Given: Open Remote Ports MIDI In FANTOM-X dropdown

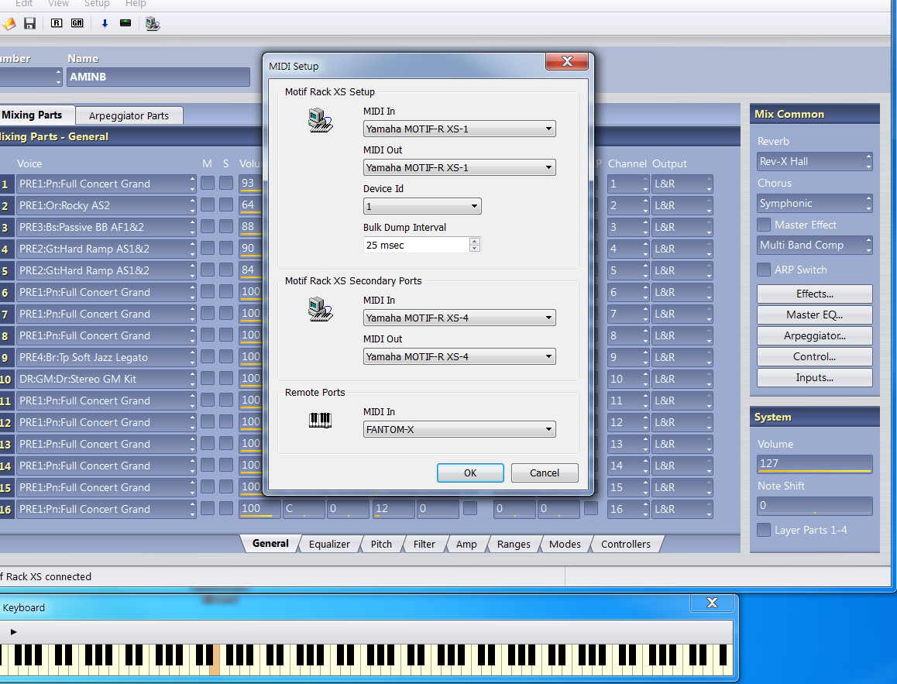Looking at the screenshot, I should tap(459, 429).
